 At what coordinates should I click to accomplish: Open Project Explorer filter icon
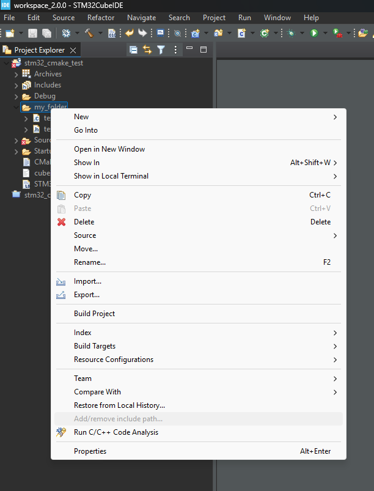click(x=161, y=50)
